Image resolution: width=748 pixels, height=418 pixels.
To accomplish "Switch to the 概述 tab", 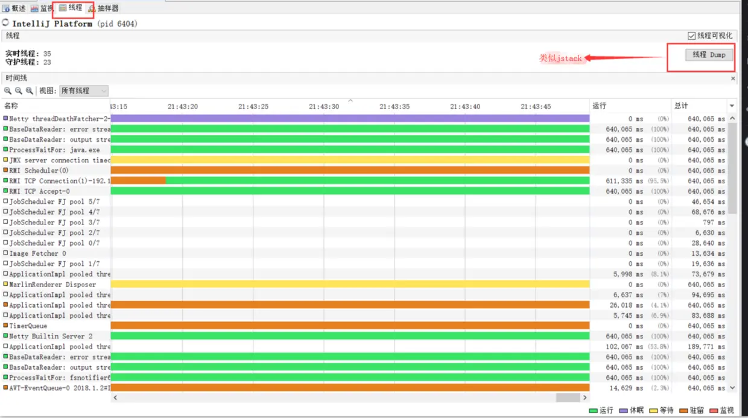I will point(14,8).
